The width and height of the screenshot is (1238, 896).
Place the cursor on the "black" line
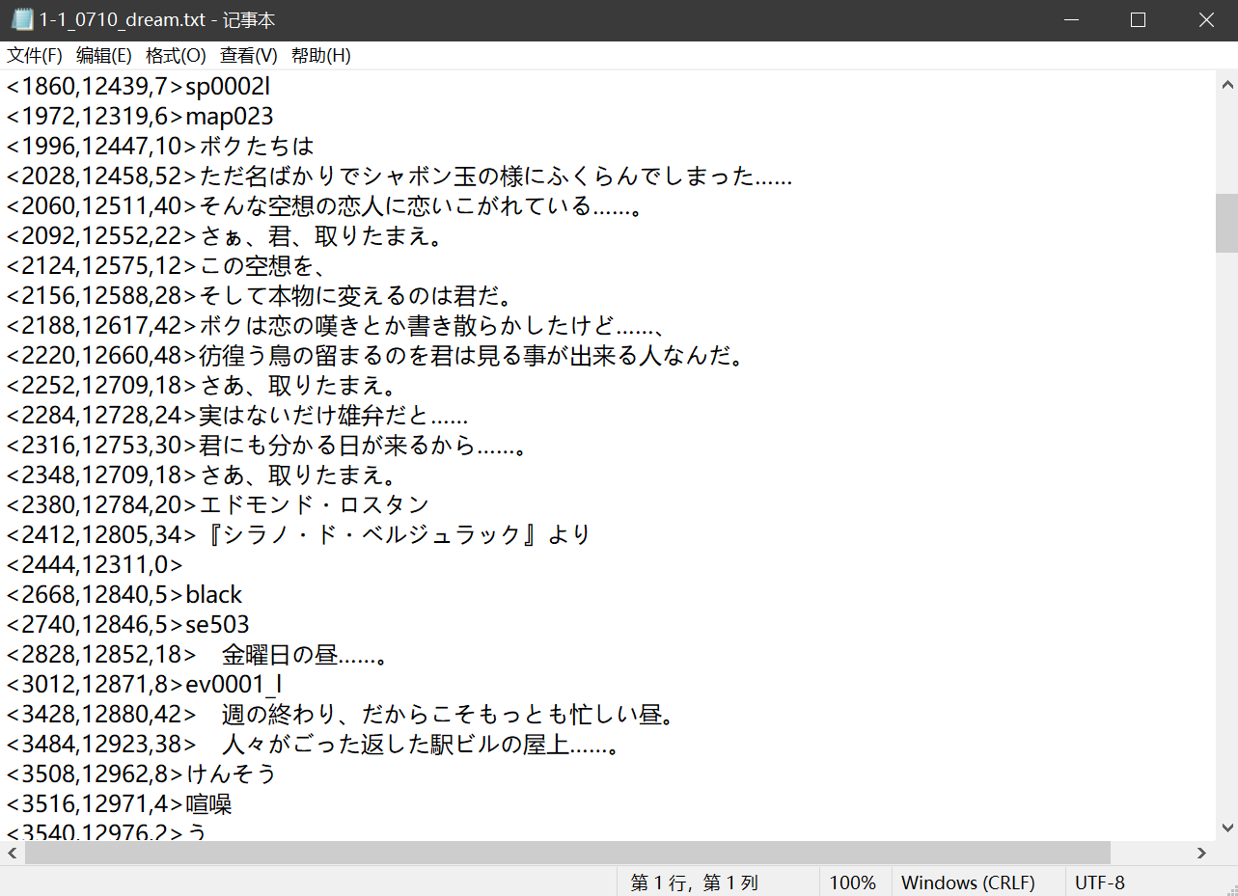point(213,595)
